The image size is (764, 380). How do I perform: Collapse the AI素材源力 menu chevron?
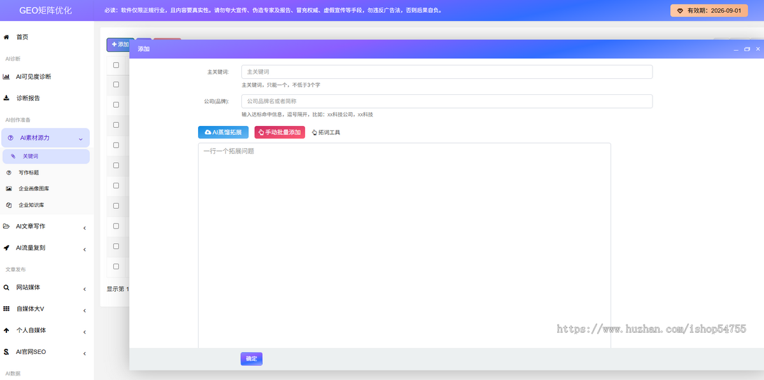80,139
